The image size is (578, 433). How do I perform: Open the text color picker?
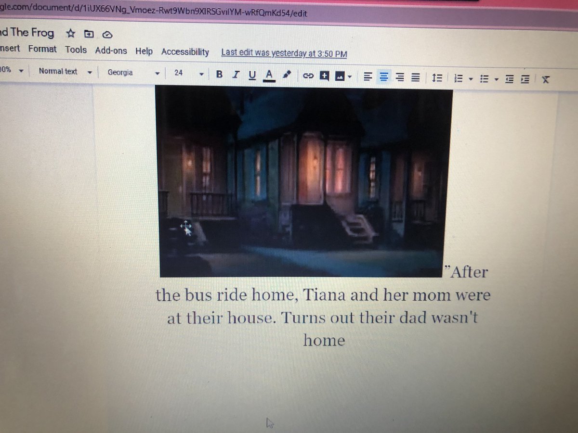(269, 75)
